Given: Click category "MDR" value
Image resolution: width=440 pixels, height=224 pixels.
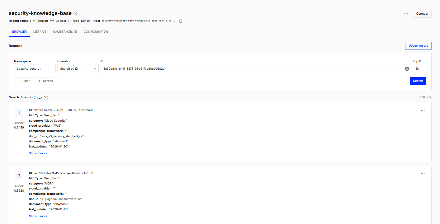Looking at the screenshot, I should tap(48, 184).
